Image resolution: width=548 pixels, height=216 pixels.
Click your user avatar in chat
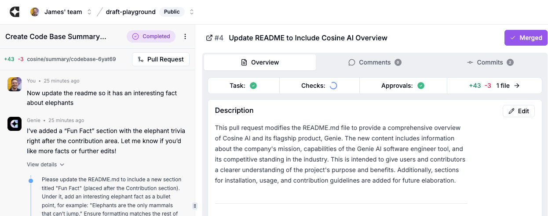click(x=15, y=84)
